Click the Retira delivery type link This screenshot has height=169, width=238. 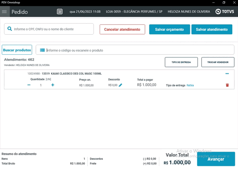190,85
